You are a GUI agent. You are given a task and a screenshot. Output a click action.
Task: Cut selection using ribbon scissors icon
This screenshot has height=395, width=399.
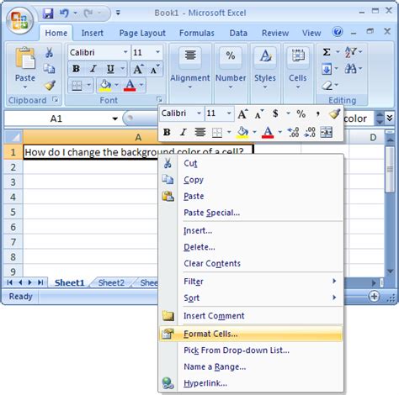pyautogui.click(x=49, y=52)
